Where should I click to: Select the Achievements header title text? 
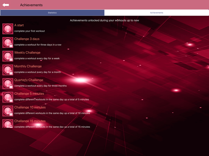click(31, 5)
